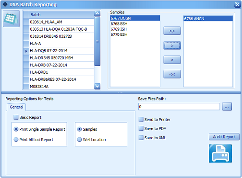Enable the Basic Report checkbox
Screen dimensions: 242x178
point(16,117)
